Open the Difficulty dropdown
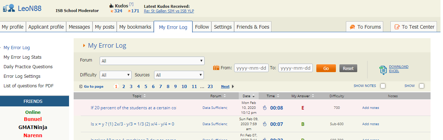443x140 pixels. click(x=116, y=75)
